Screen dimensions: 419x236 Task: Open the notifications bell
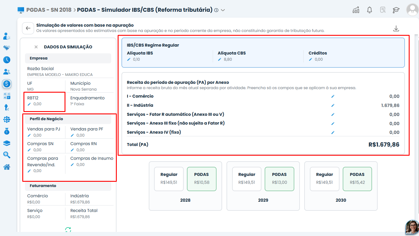click(370, 10)
